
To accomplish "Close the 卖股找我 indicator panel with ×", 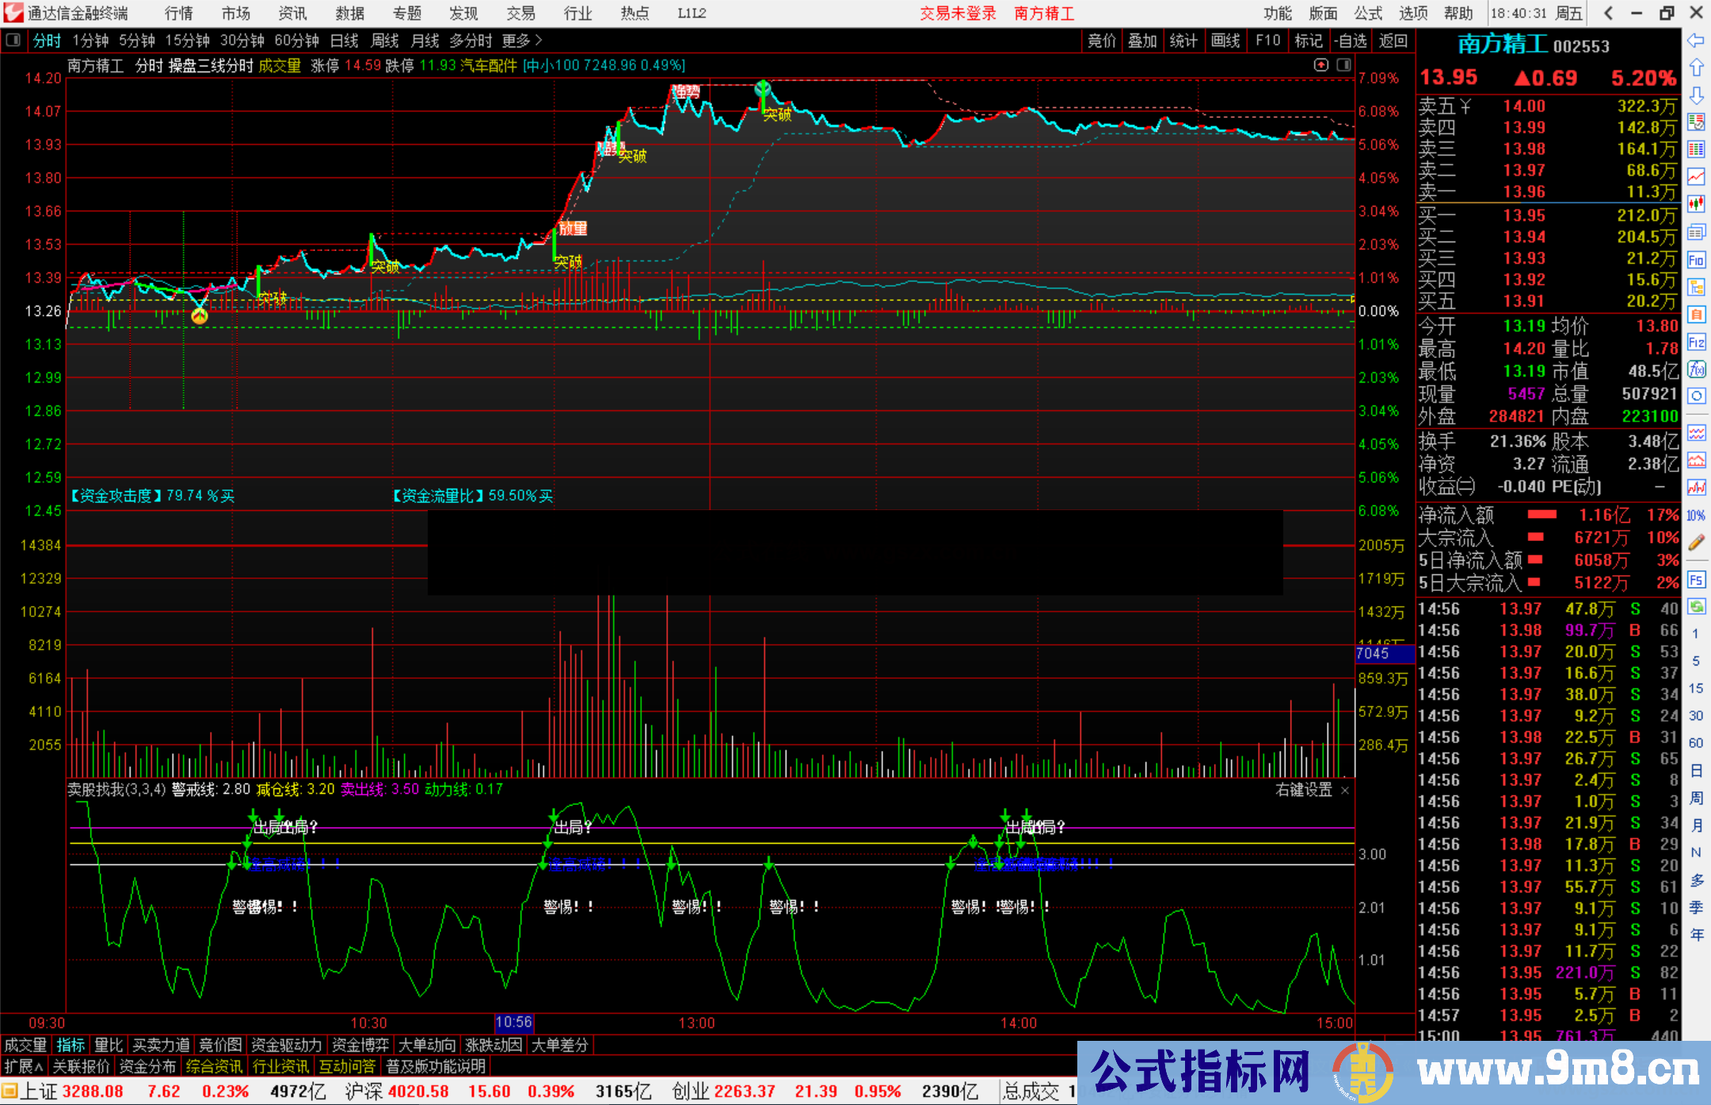I will click(x=1344, y=791).
